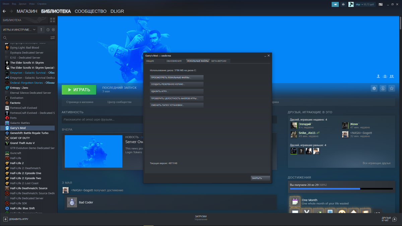Image resolution: width=402 pixels, height=226 pixels.
Task: Switch library to grid view icon
Action: pos(53,20)
